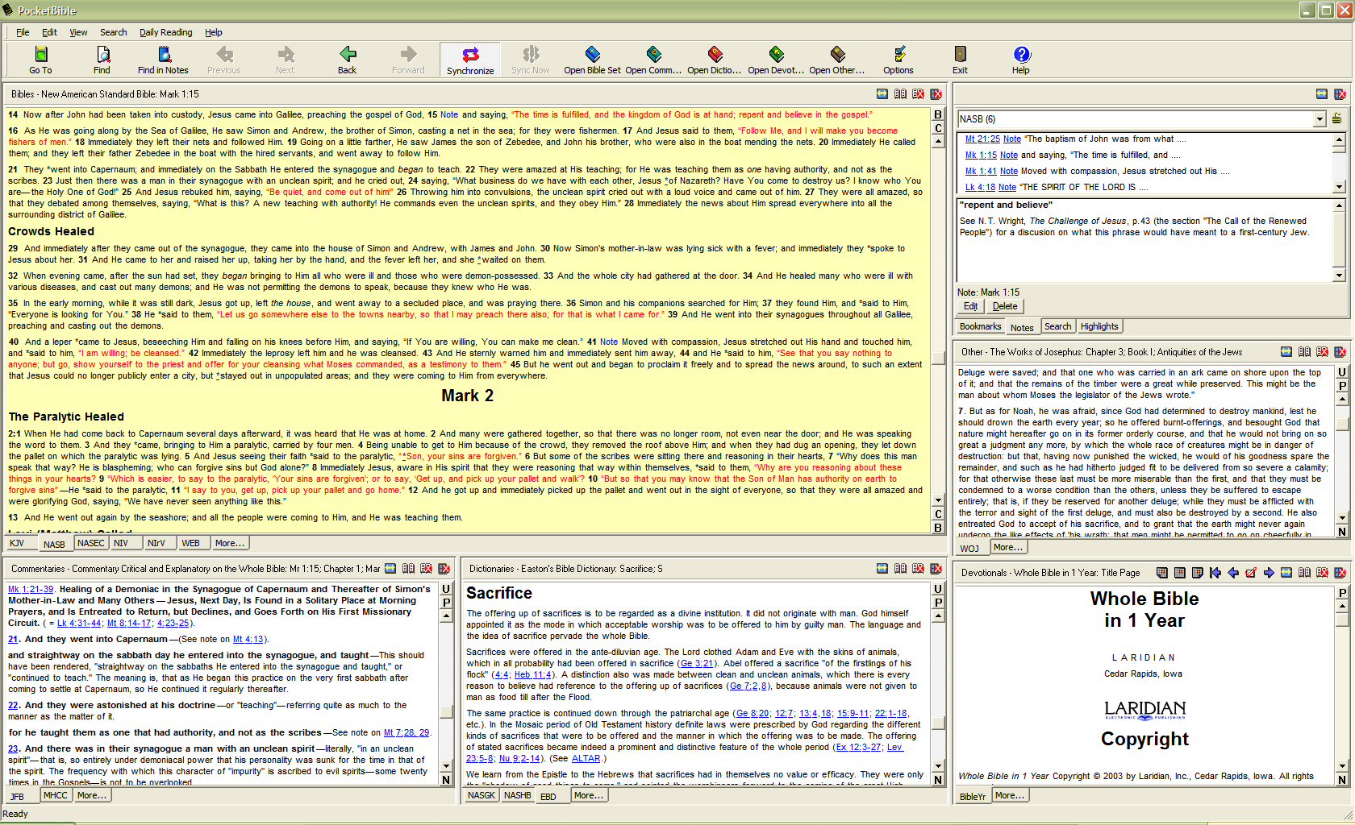Mark devotional reading complete checkmark icon
This screenshot has width=1355, height=825.
point(1251,573)
